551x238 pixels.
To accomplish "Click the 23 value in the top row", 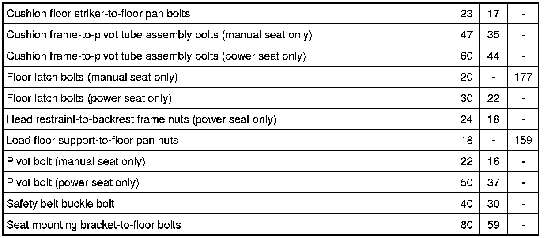I will [466, 14].
